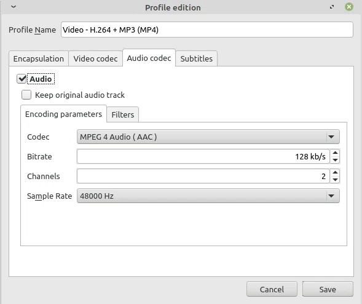This screenshot has height=304, width=362.
Task: Switch to the Encapsulation tab
Action: (39, 58)
